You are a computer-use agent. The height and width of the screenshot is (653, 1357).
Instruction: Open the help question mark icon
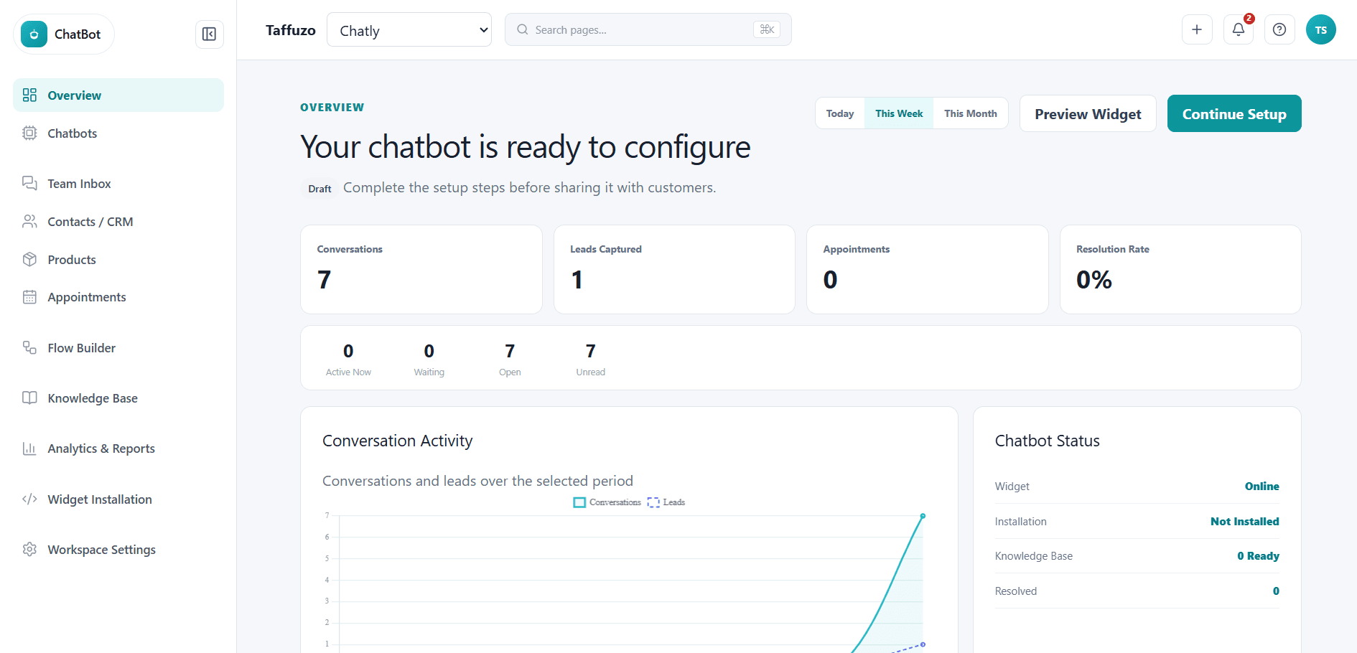(x=1279, y=29)
